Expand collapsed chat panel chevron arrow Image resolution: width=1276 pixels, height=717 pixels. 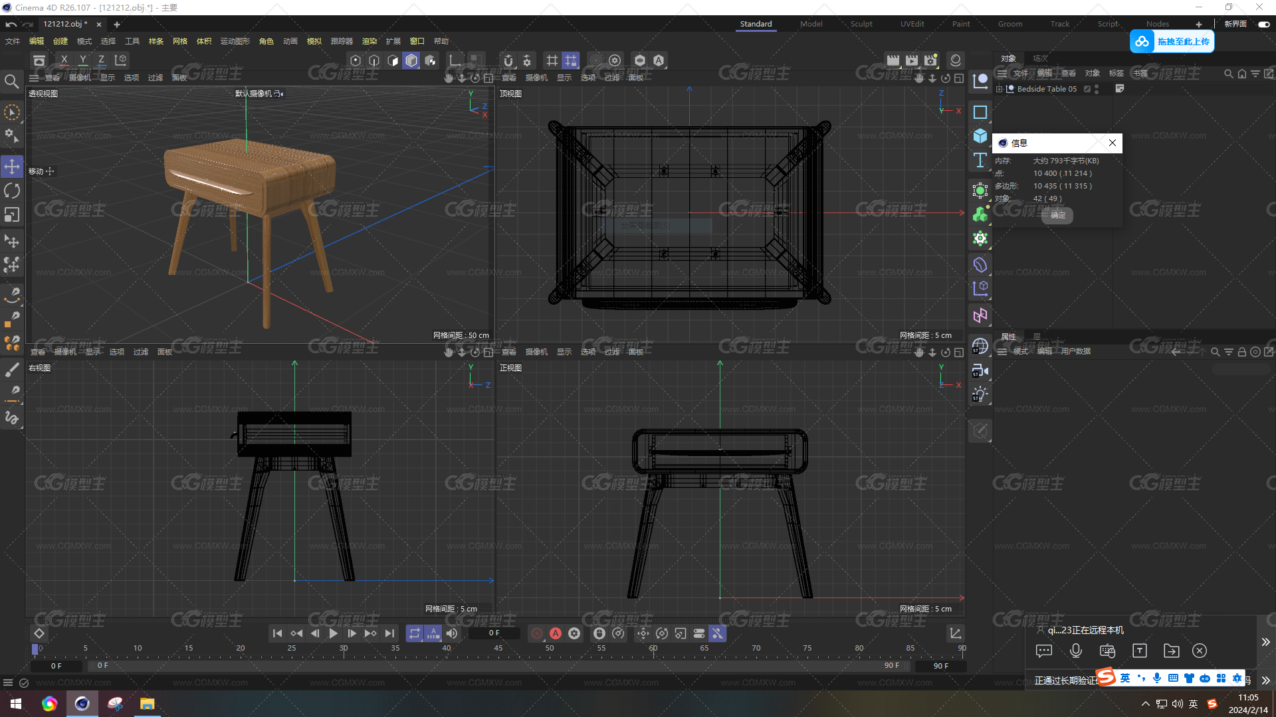click(1265, 642)
